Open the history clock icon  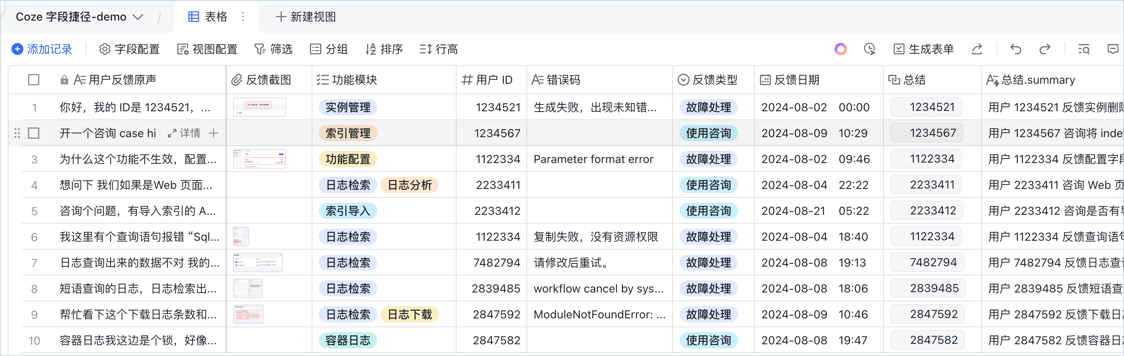869,49
